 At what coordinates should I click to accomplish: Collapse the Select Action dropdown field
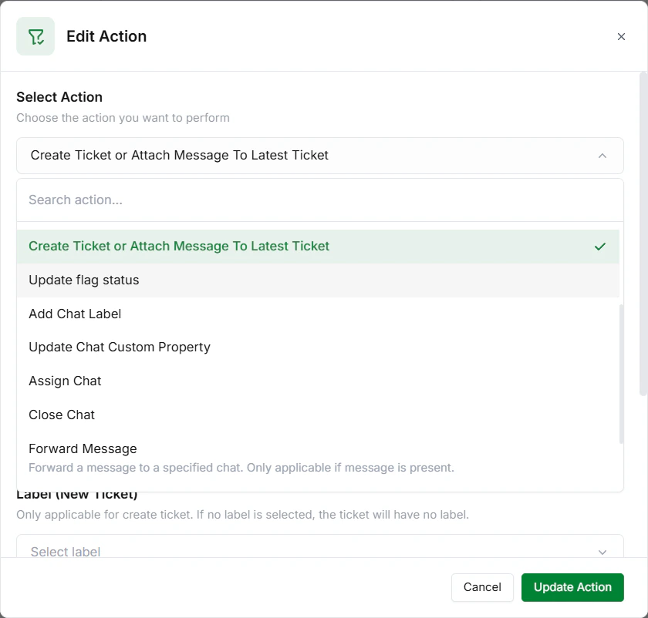tap(319, 156)
